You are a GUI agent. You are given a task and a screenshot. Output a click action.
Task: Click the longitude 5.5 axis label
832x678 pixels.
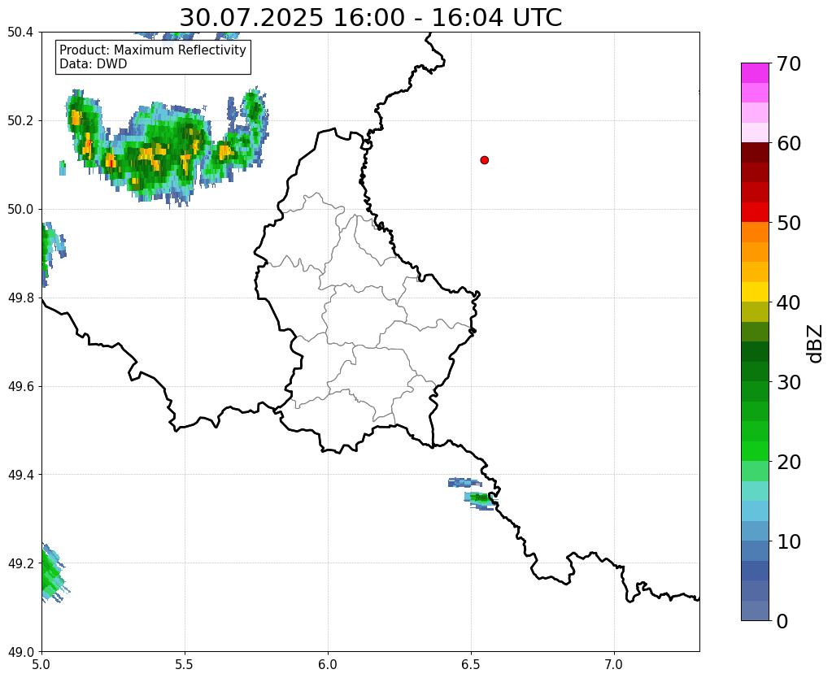185,664
